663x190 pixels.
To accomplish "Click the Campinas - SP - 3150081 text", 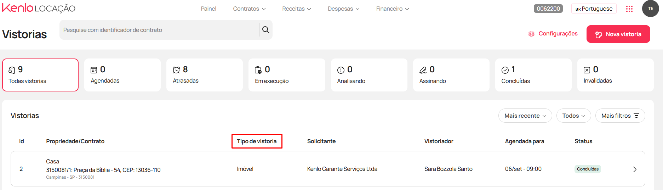I will [x=70, y=177].
